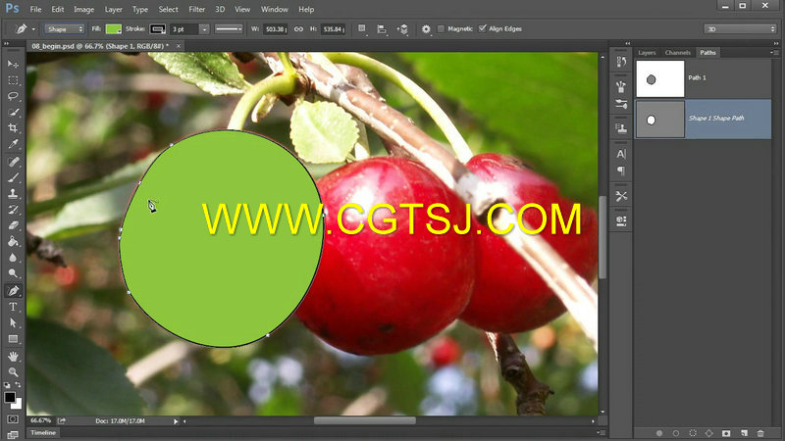Enable the Magnetic checkbox

point(441,29)
